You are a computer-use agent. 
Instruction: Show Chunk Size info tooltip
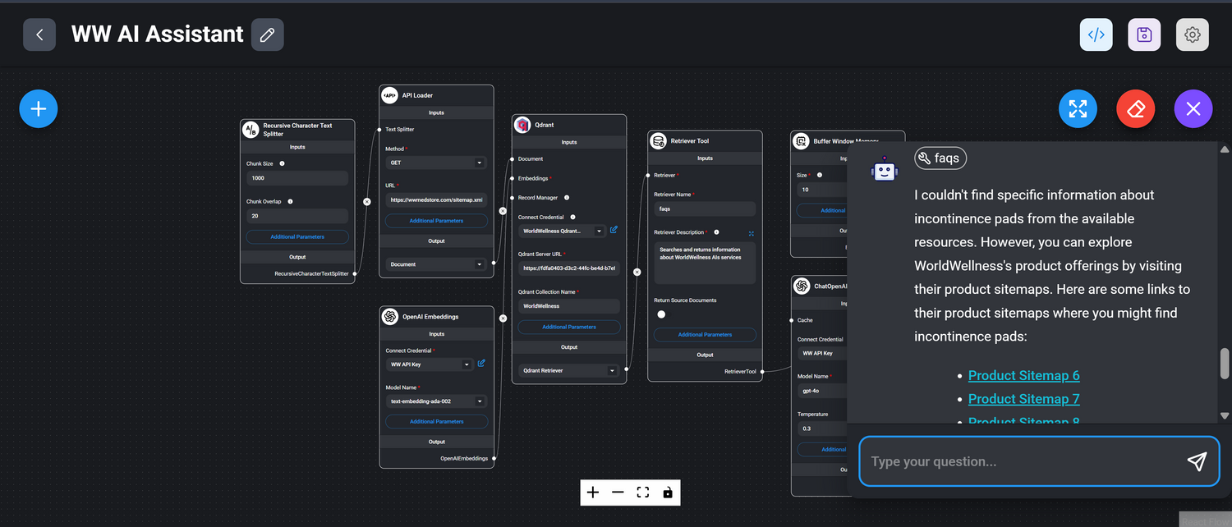pos(282,163)
